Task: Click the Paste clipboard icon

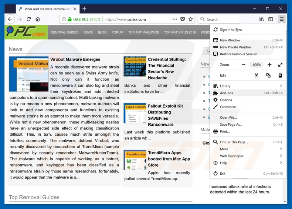Action: coord(280,75)
